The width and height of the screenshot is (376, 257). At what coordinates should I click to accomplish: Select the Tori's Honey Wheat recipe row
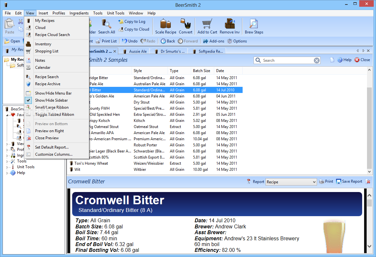(x=155, y=163)
